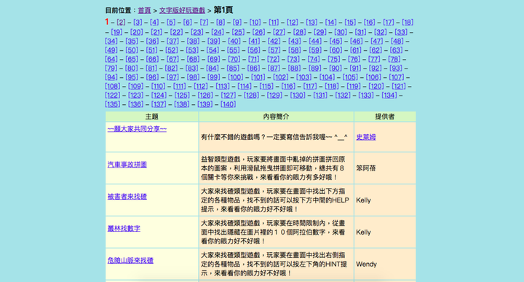The height and width of the screenshot is (282, 524).
Task: Go to page [122]
Action: 113,95
